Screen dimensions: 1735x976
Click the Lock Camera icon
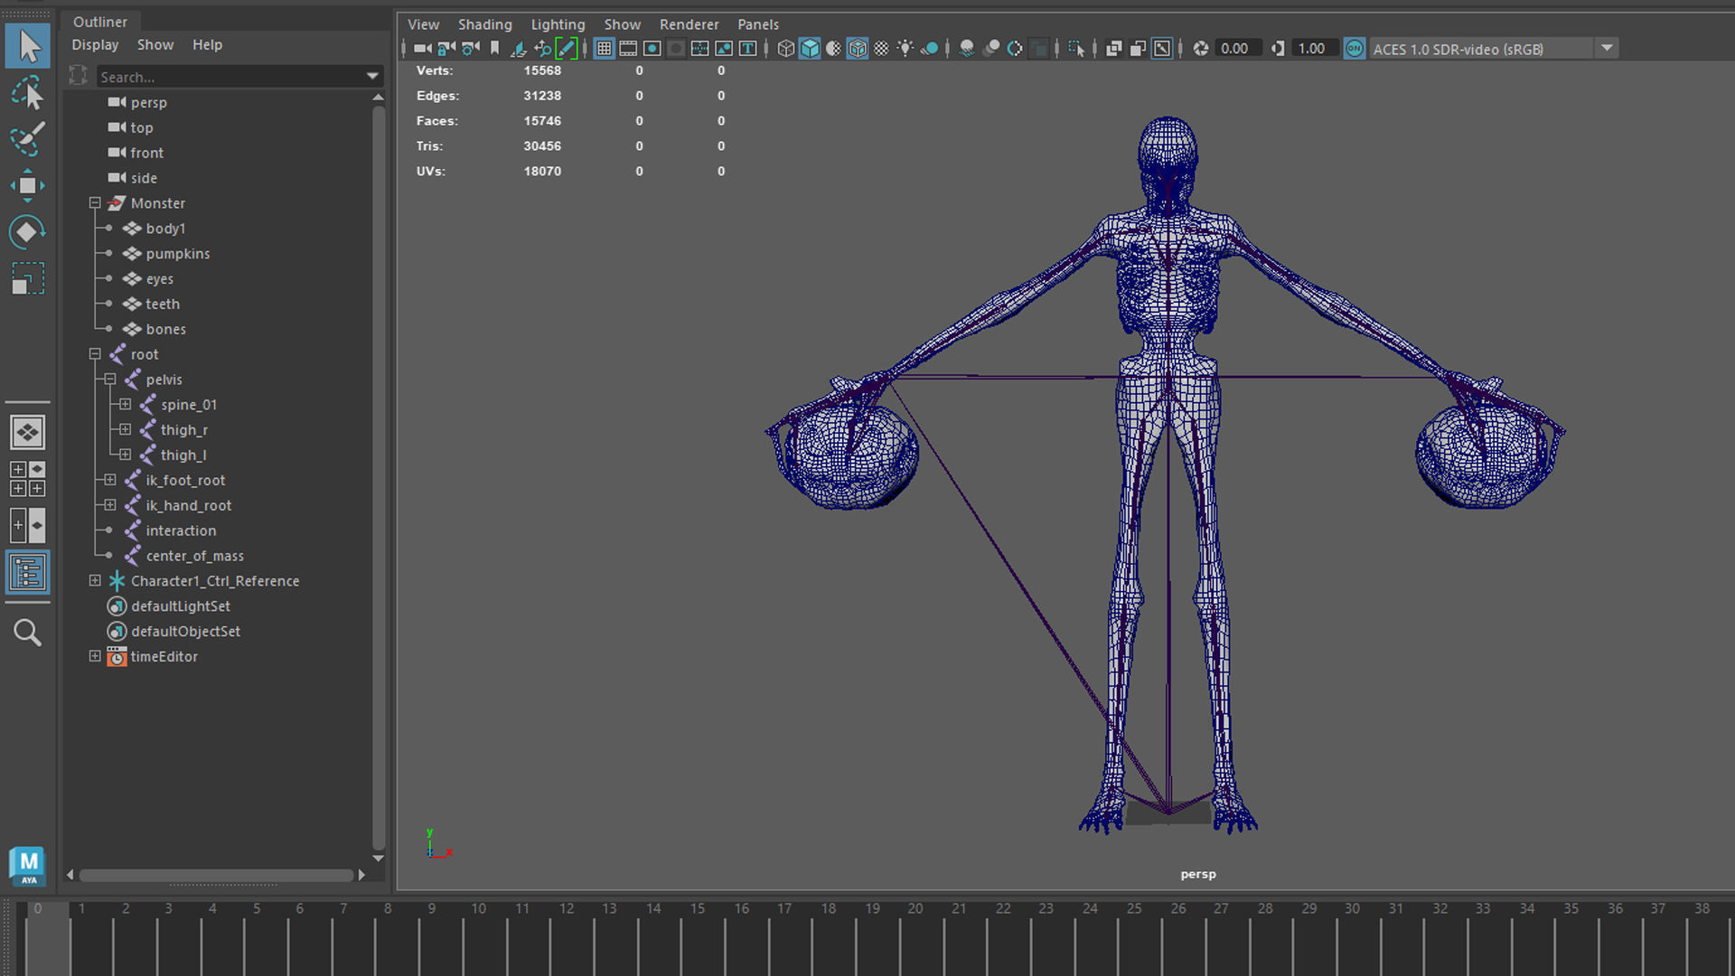pyautogui.click(x=446, y=49)
